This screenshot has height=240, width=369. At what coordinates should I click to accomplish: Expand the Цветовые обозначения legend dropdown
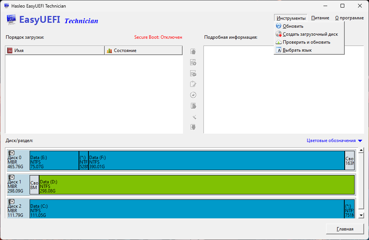(334, 141)
